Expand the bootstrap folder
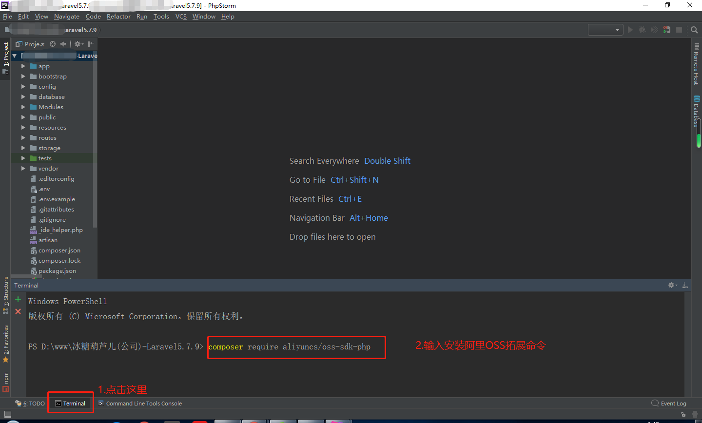 point(23,77)
